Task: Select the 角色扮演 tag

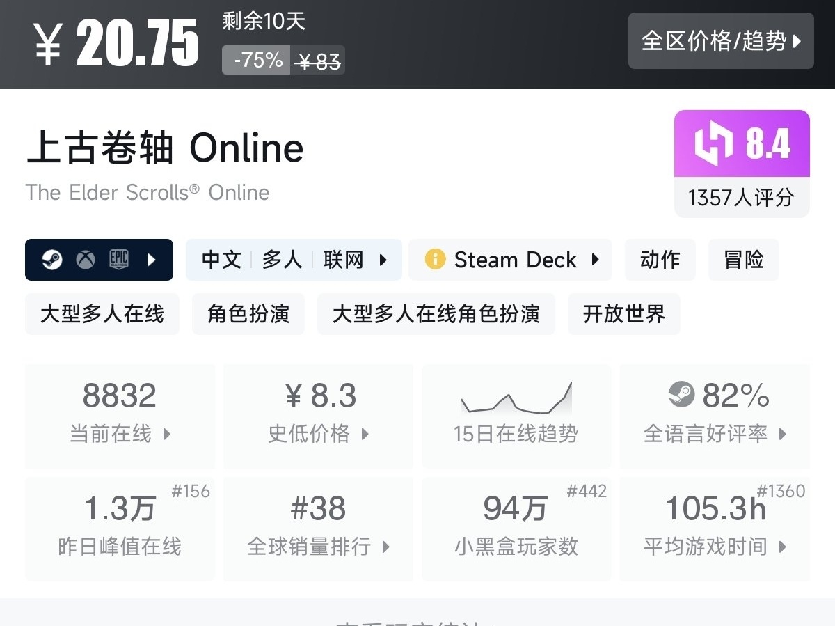Action: pyautogui.click(x=248, y=314)
